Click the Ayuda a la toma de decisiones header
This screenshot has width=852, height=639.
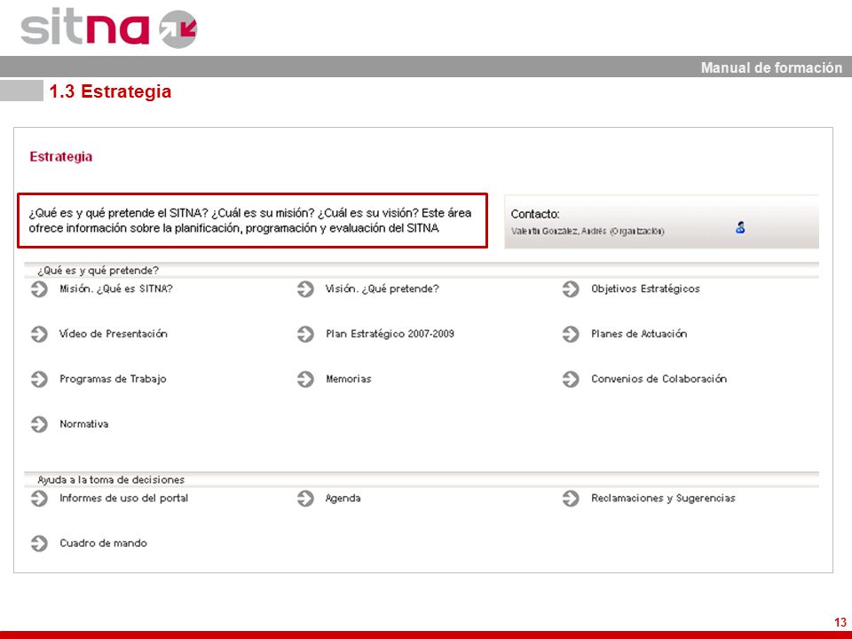(111, 480)
